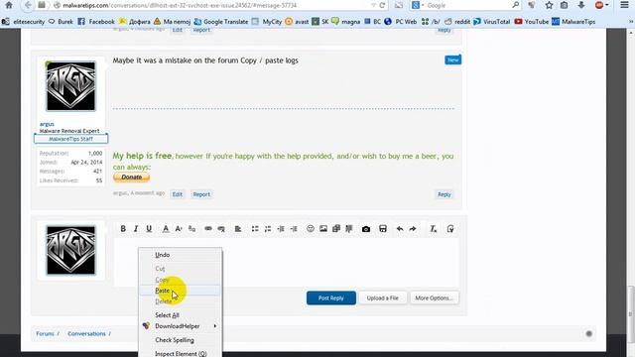The width and height of the screenshot is (635, 357).
Task: Open the Conversations breadcrumb link
Action: [86, 333]
